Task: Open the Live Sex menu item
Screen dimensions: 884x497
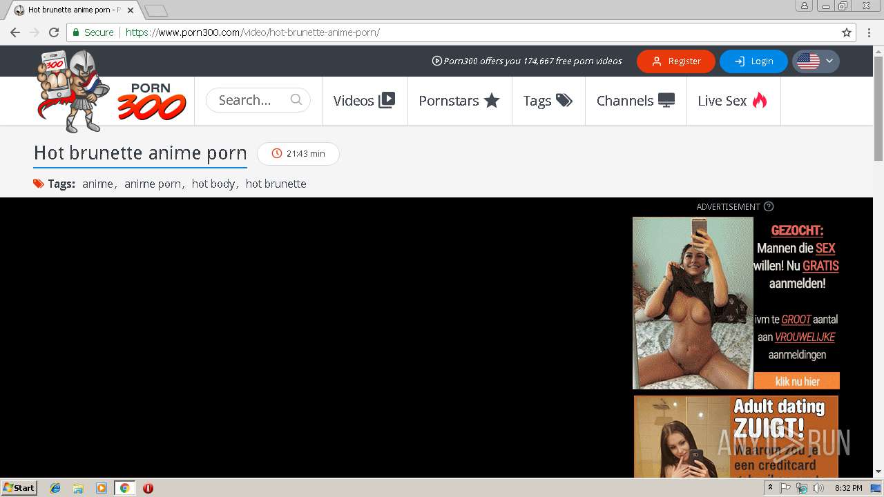Action: pos(733,101)
